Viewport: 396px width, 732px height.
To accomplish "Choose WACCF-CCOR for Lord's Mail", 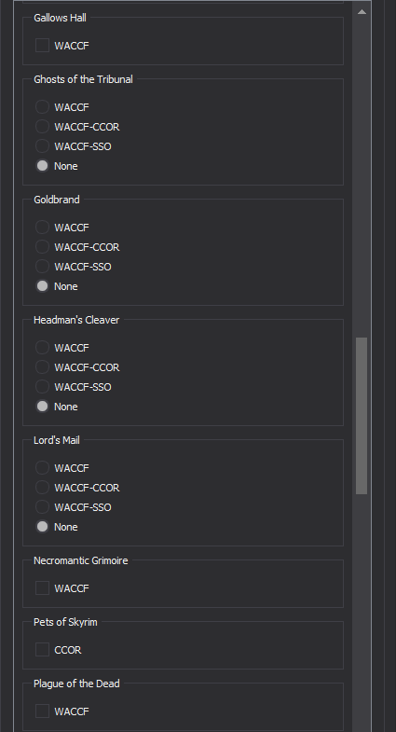I will click(43, 488).
